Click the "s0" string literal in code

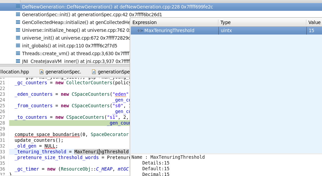(x=118, y=106)
